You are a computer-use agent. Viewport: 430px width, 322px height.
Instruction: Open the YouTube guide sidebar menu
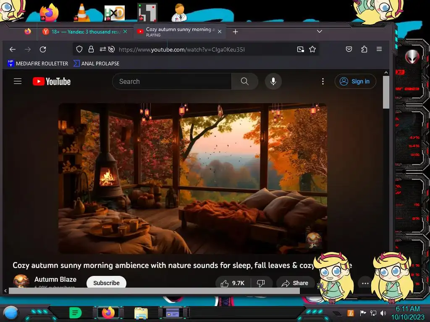tap(18, 81)
